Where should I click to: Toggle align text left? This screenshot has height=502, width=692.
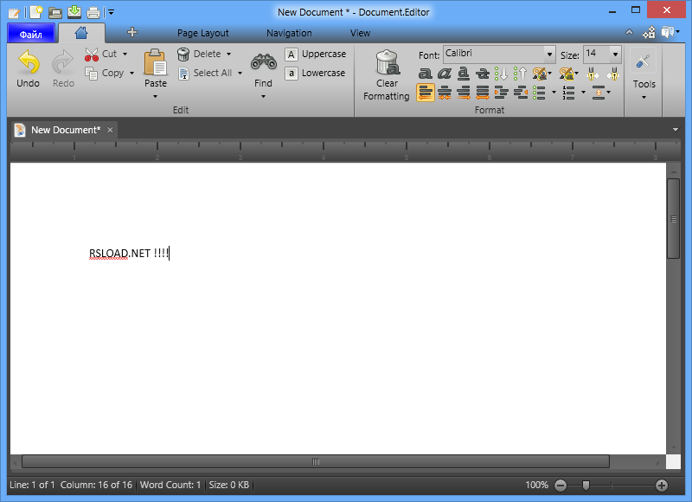pyautogui.click(x=425, y=93)
